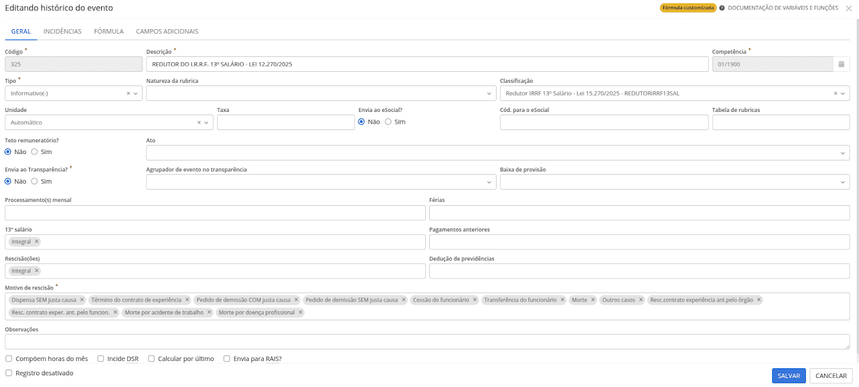Click the Salvar button
The image size is (859, 387).
(x=788, y=376)
